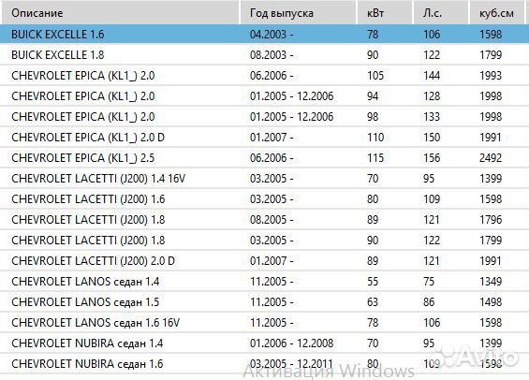The image size is (529, 380).
Task: Click the 03.2005 - 12.2011 year cell
Action: 291,364
